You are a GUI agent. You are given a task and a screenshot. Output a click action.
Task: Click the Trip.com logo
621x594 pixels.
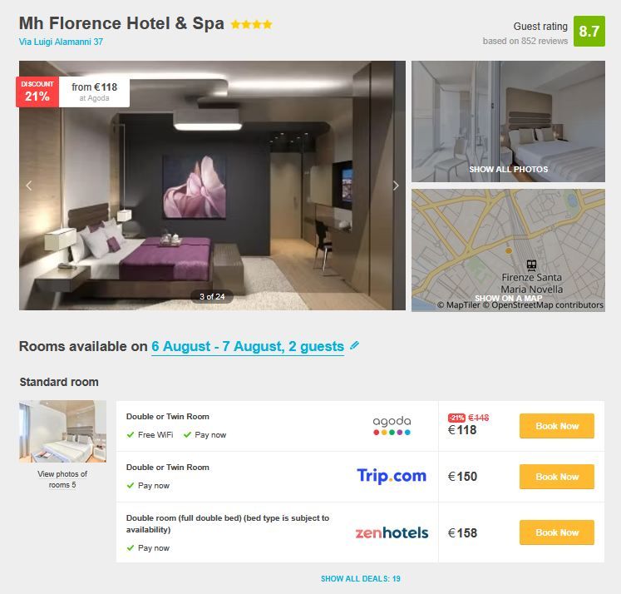click(392, 476)
